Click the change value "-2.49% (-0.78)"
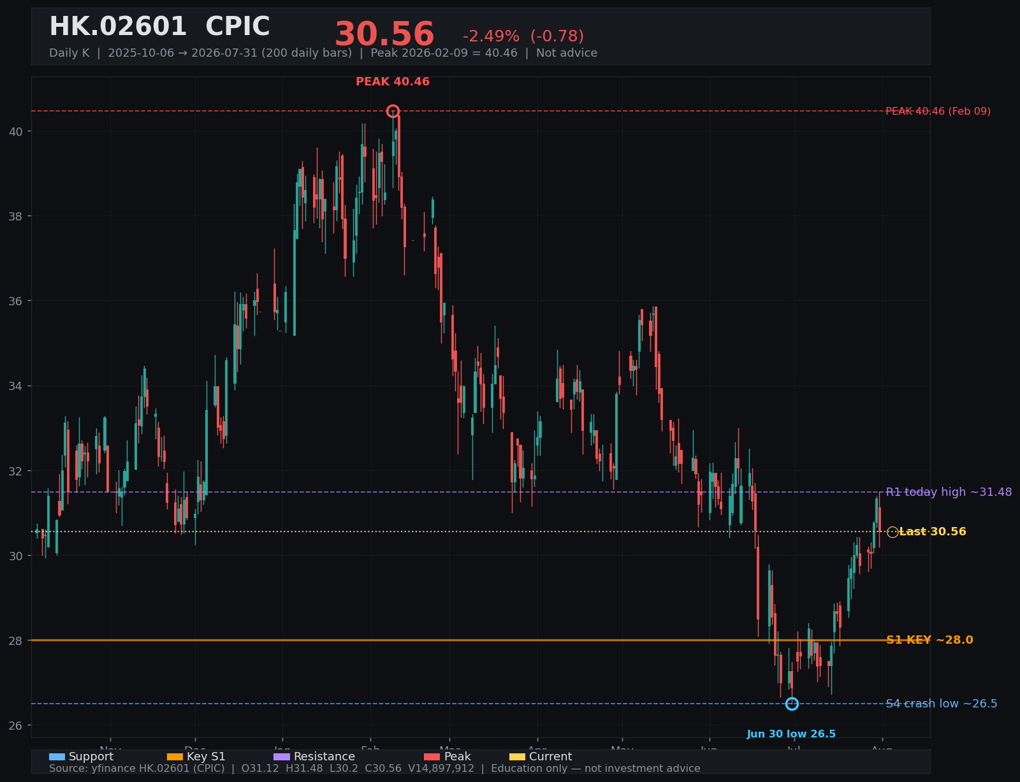1020x782 pixels. pyautogui.click(x=523, y=36)
